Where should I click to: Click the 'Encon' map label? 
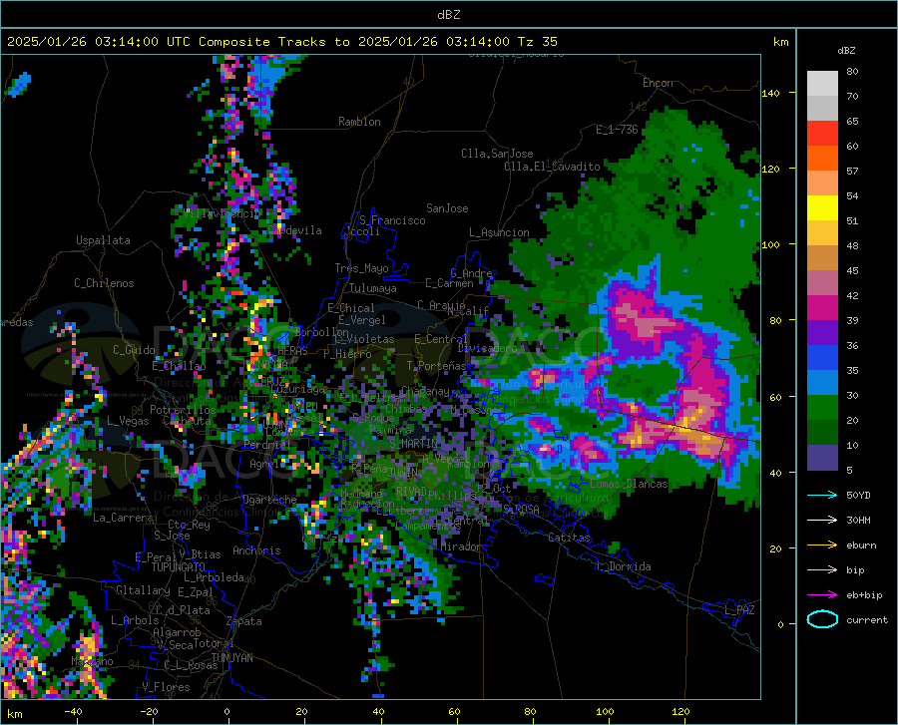(x=658, y=83)
